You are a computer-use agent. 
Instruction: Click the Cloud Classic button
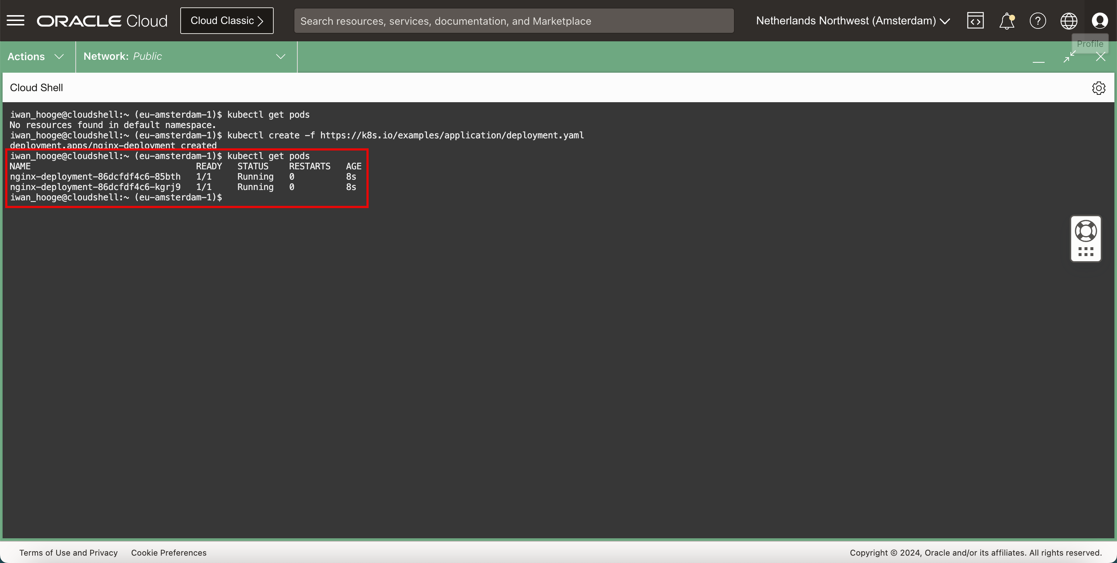(227, 20)
